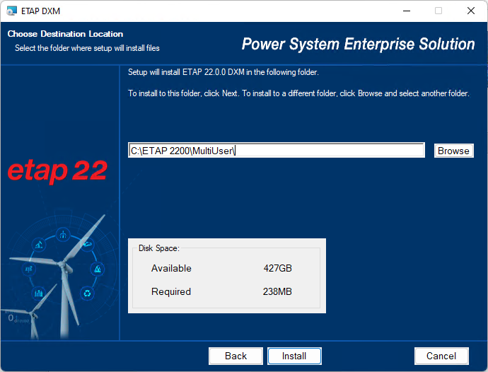
Task: Focus the destination folder path field
Action: click(x=277, y=151)
